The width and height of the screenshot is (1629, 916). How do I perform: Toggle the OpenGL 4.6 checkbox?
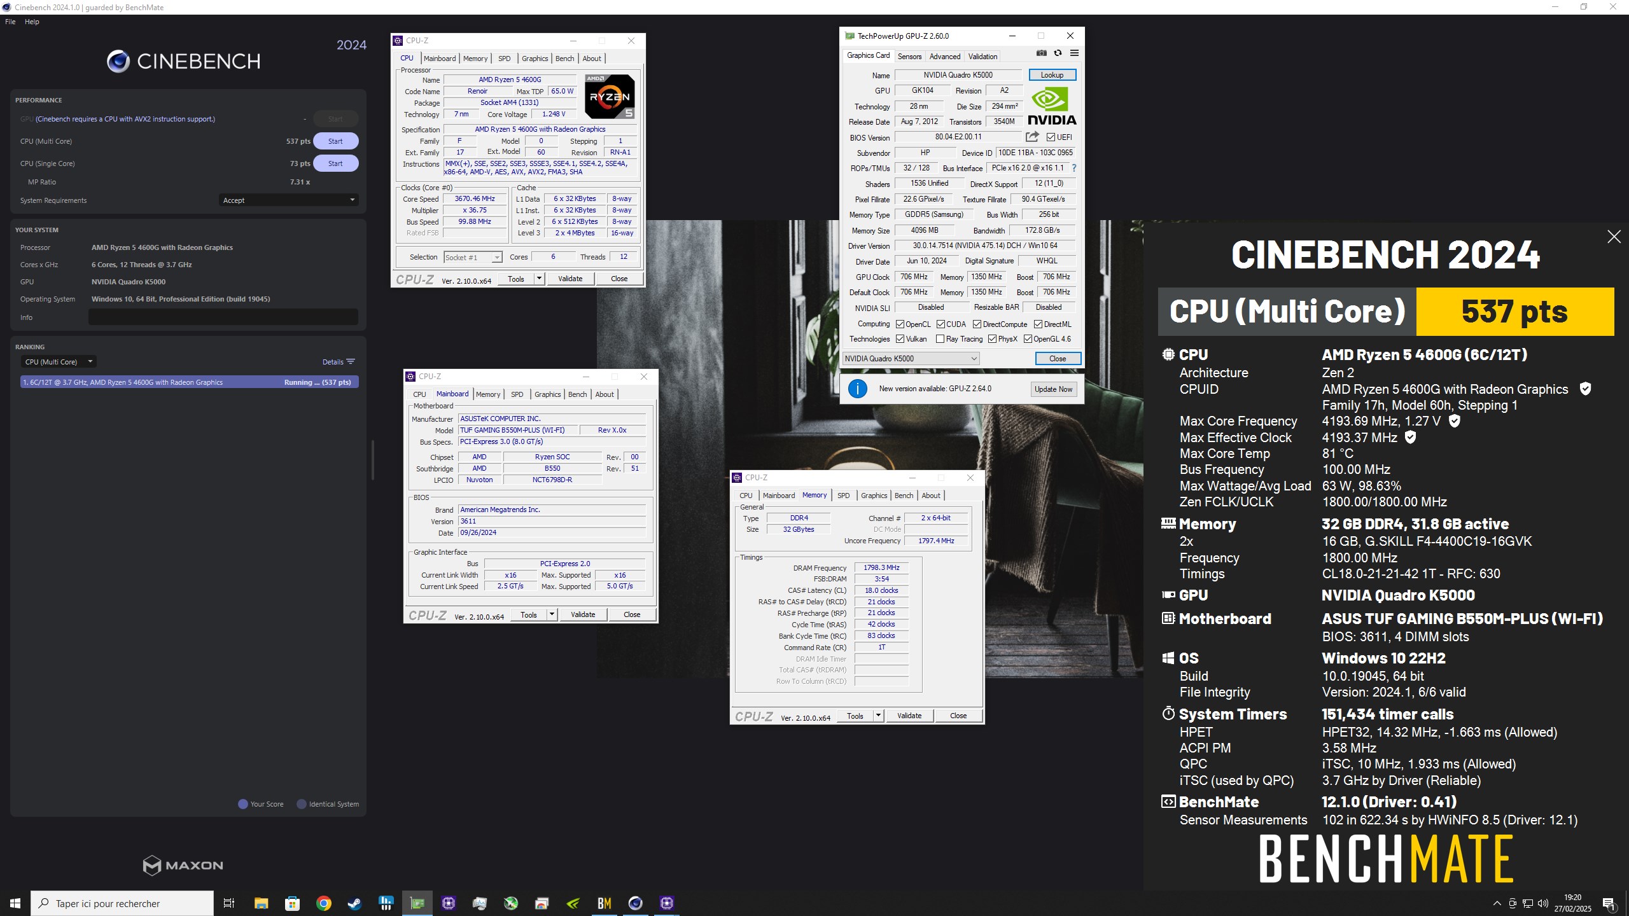click(1028, 339)
